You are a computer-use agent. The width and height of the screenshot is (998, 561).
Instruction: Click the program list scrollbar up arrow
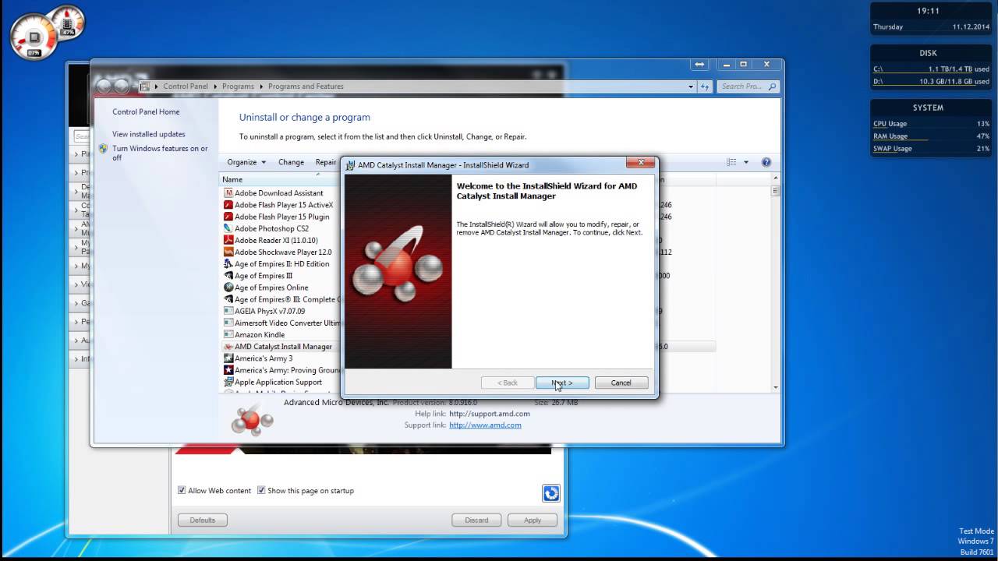(x=776, y=179)
